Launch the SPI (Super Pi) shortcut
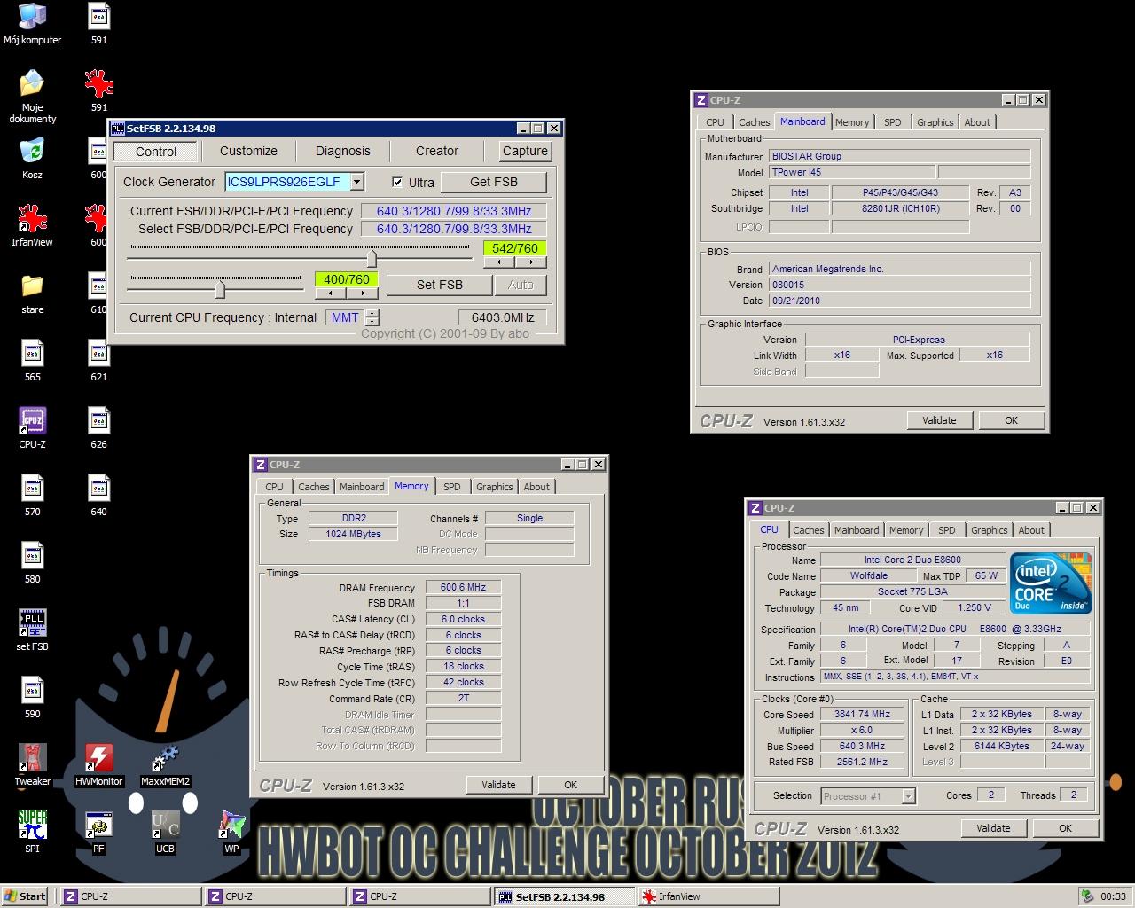The image size is (1135, 908). coord(32,833)
